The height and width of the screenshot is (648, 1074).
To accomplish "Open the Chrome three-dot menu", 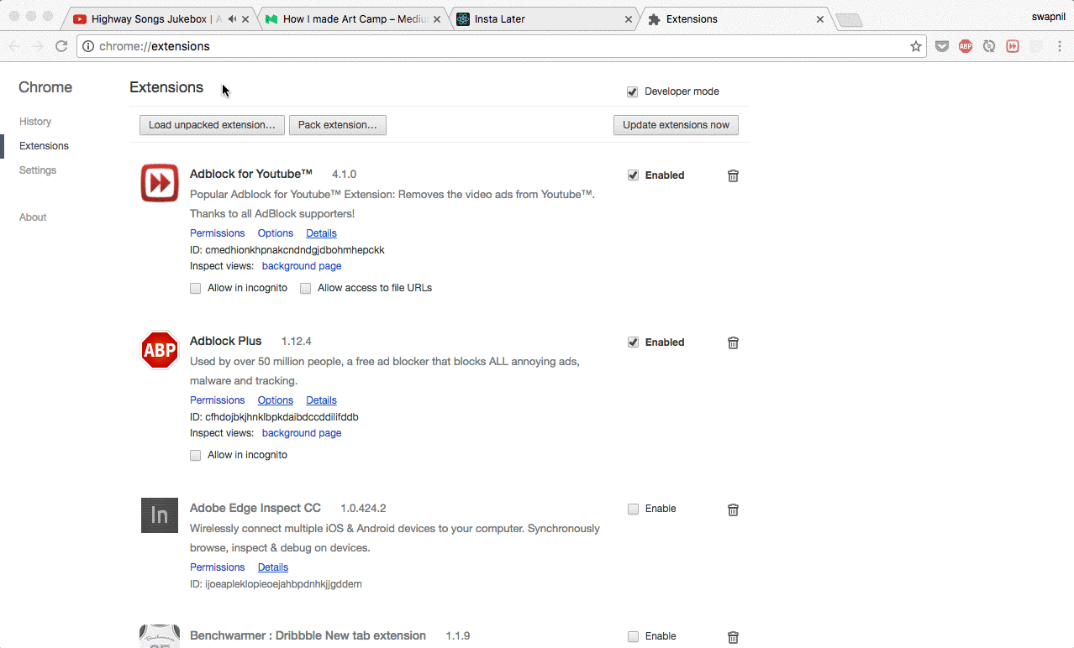I will point(1058,46).
